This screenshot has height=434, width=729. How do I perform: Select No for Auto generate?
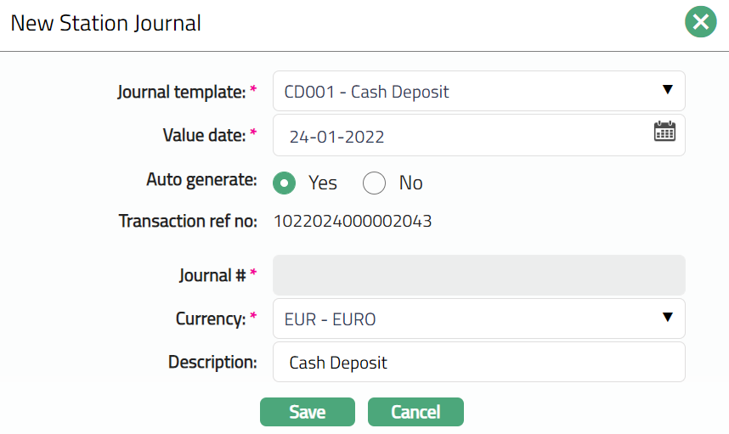375,183
